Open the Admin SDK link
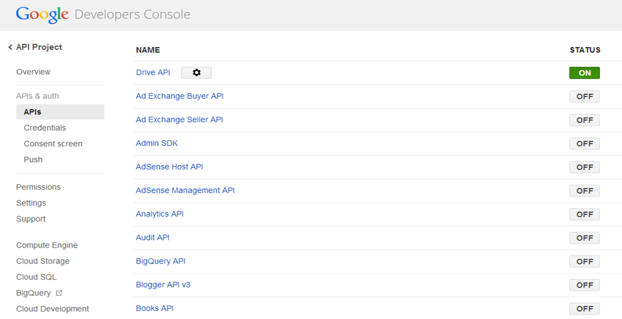Screen dimensions: 622x319 [157, 143]
